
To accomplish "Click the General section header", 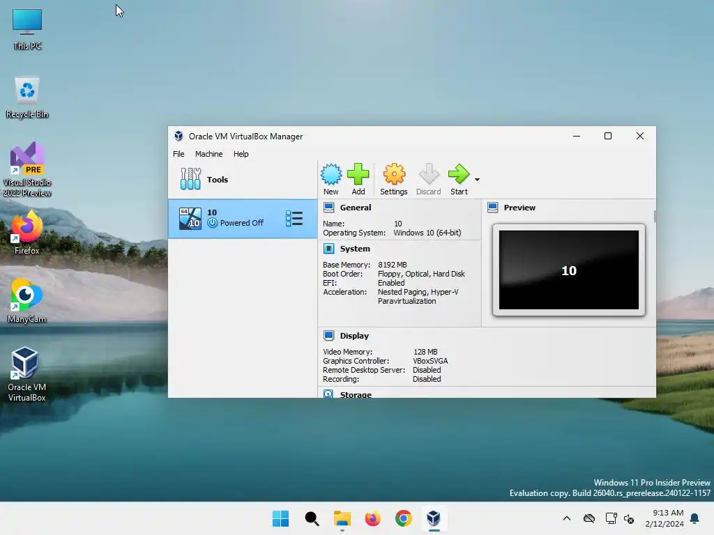I will [x=355, y=208].
